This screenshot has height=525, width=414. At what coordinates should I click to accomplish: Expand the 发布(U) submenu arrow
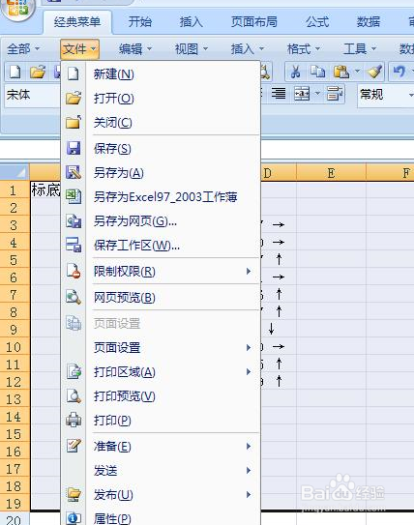[x=249, y=494]
